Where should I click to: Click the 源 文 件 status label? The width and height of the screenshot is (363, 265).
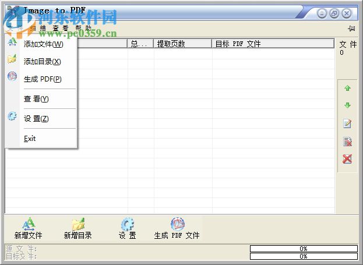point(21,249)
